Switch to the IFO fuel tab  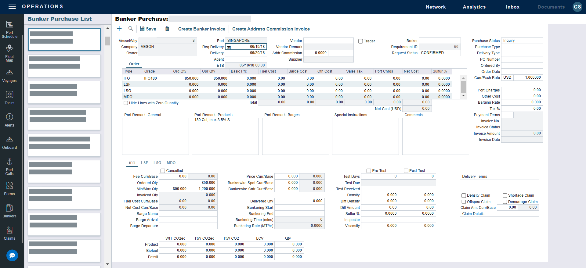click(x=132, y=163)
